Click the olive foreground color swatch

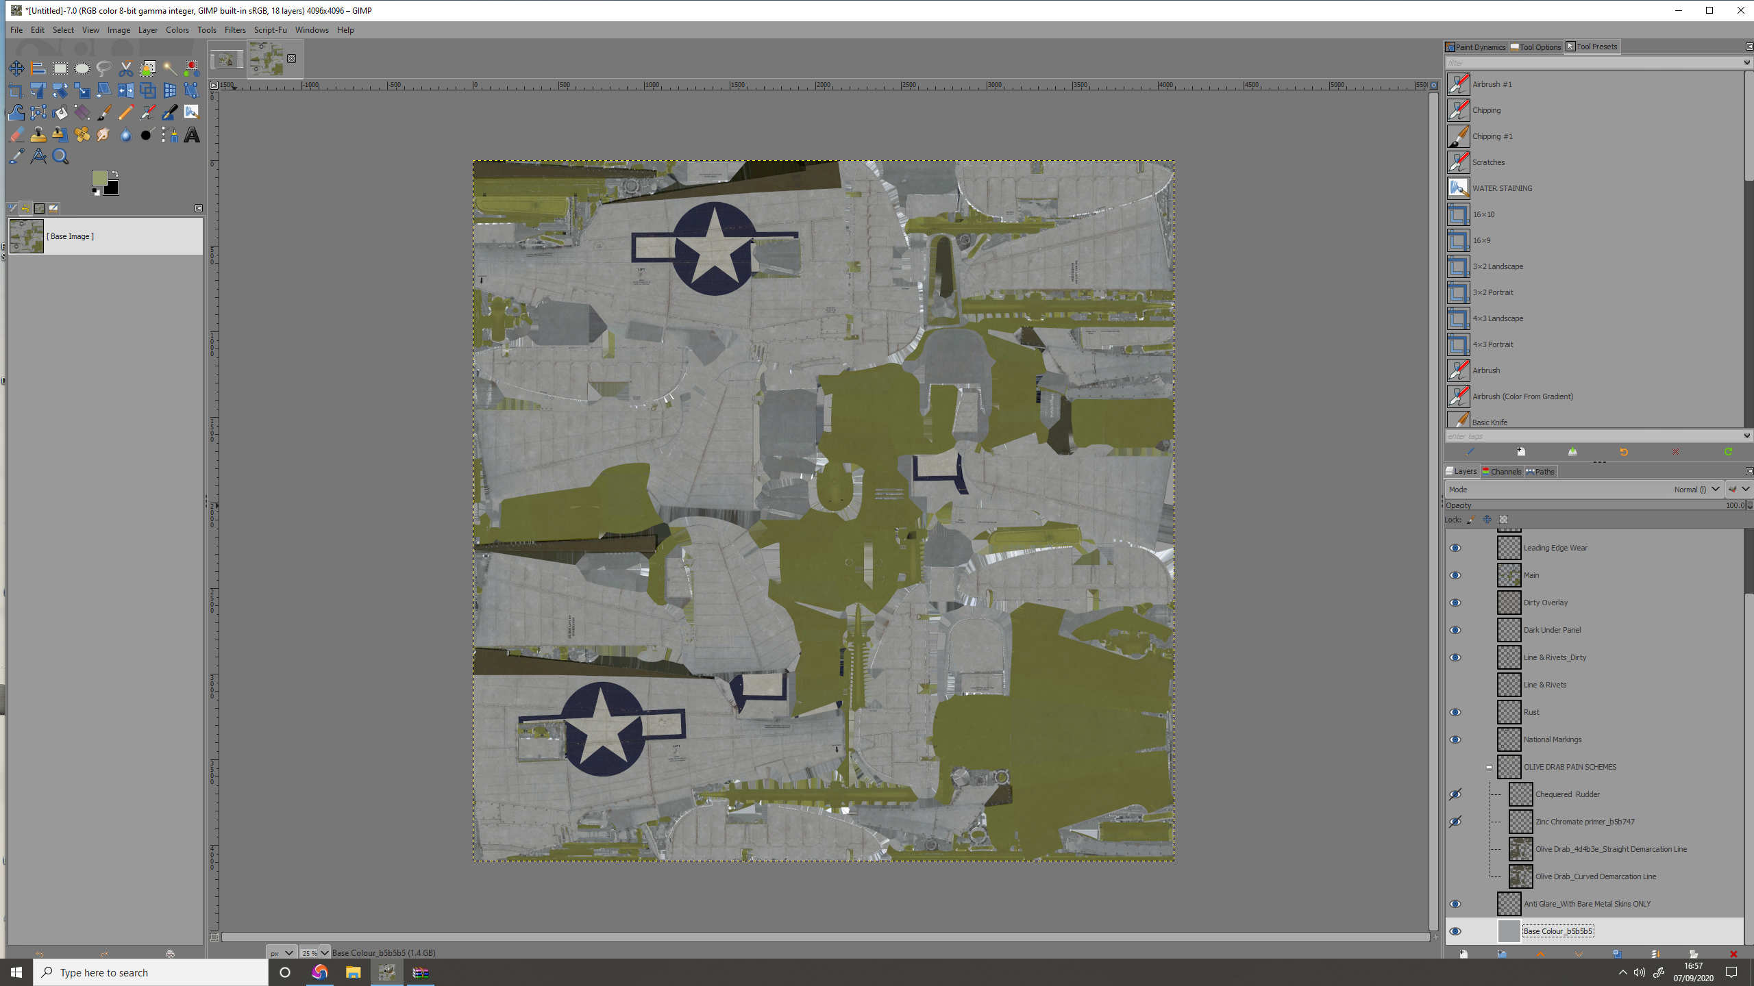click(100, 178)
